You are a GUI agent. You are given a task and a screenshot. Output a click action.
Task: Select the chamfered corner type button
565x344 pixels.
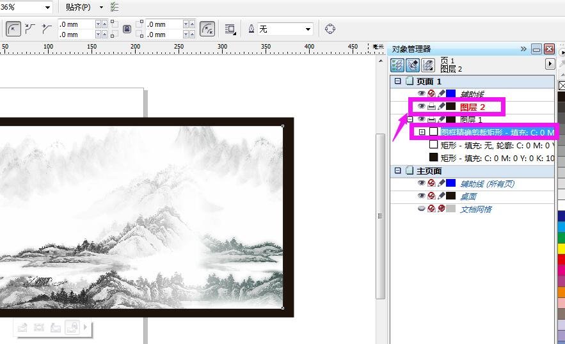46,29
